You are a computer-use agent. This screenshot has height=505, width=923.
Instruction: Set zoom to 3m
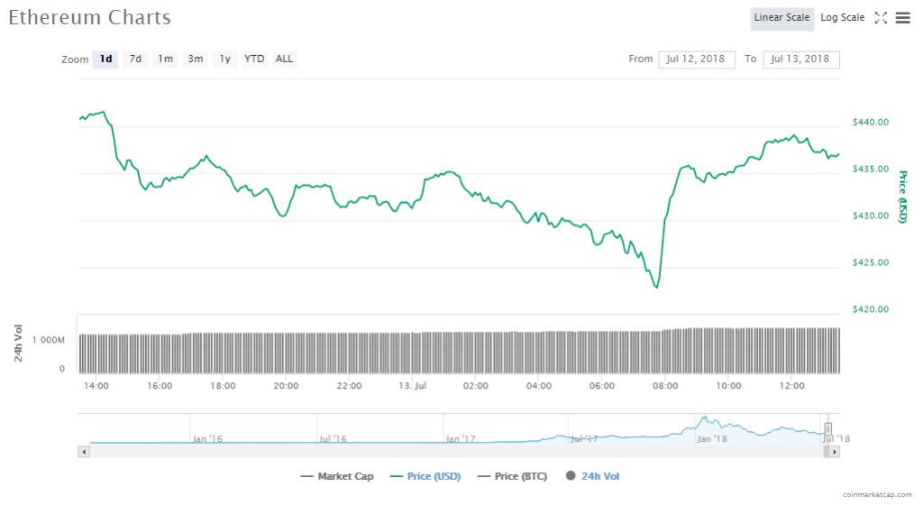[x=195, y=60]
